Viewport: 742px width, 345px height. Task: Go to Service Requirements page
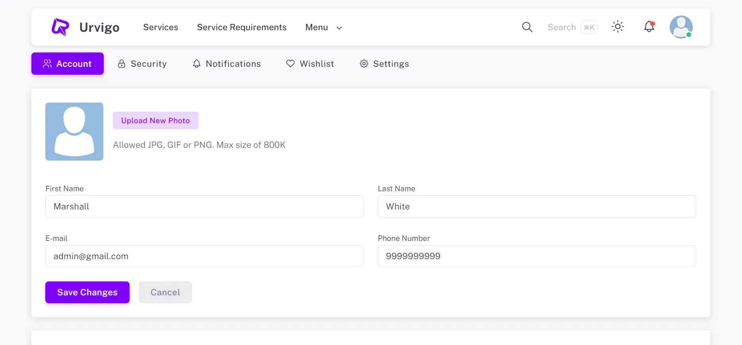242,27
